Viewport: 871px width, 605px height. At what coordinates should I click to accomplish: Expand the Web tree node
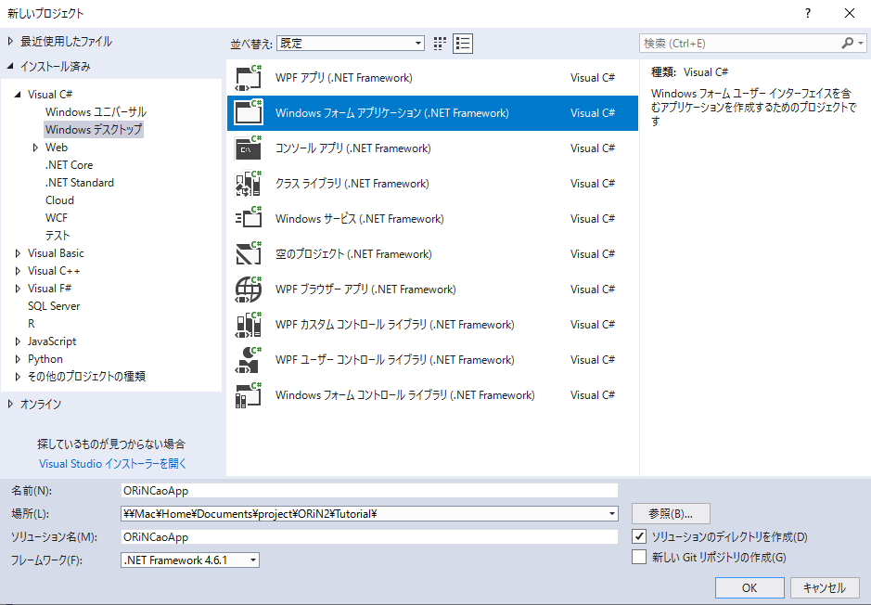(35, 148)
